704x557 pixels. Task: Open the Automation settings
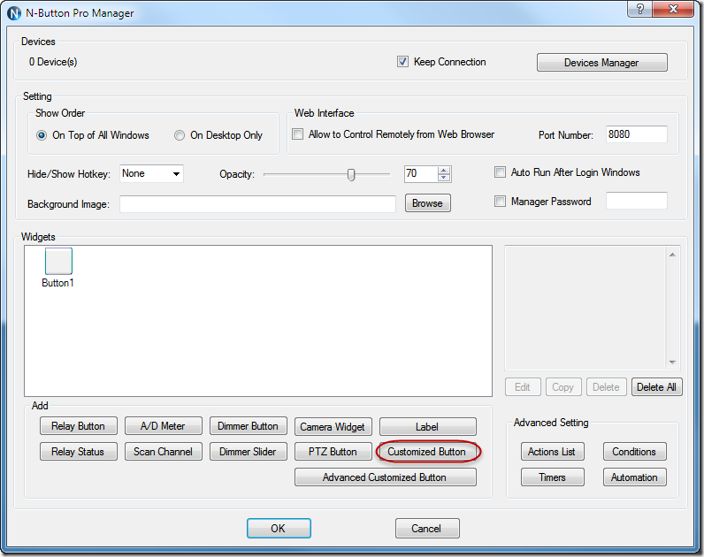click(x=634, y=477)
